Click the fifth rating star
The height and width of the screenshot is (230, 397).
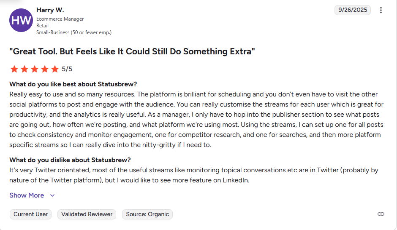[55, 69]
